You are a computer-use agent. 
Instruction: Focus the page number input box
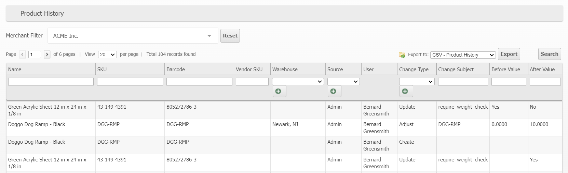35,54
